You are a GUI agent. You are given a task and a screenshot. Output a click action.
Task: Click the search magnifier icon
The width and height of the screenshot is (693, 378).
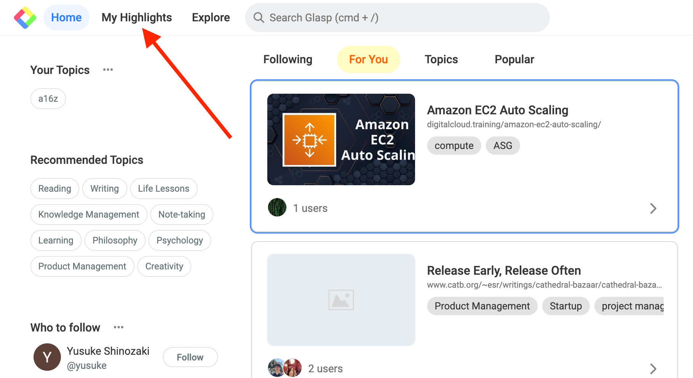point(259,18)
